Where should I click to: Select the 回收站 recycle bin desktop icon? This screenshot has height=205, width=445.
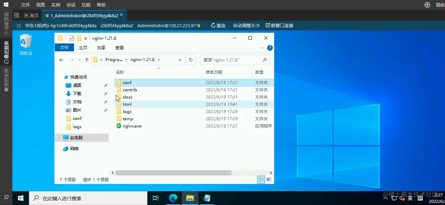26,44
